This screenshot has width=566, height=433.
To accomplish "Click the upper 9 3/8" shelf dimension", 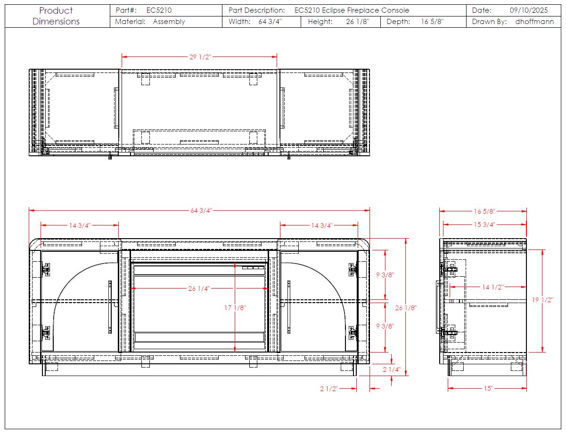I will (x=386, y=275).
